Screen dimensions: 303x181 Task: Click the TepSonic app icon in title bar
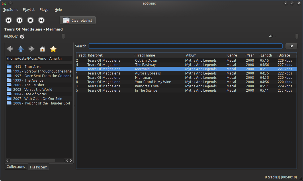[4, 3]
